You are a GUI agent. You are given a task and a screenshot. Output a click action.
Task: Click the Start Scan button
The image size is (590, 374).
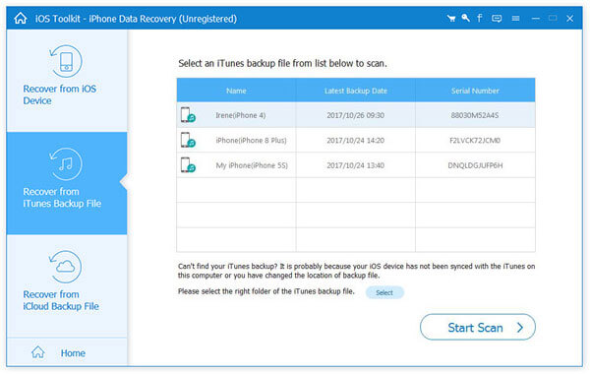pyautogui.click(x=478, y=327)
